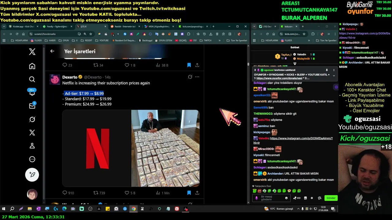Screen dimensions: 392x220
Task: Open X profile icon in sidebar
Action: click(x=32, y=146)
